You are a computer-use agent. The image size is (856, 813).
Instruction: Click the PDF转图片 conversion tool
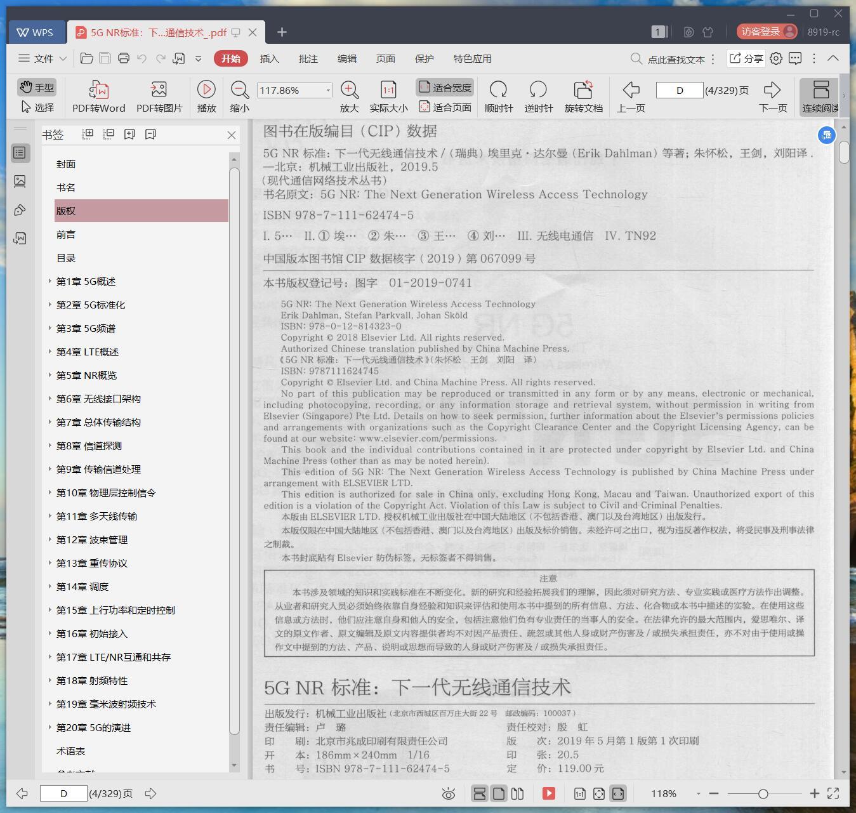tap(159, 96)
